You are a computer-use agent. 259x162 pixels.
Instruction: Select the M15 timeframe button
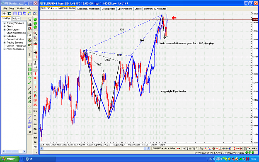click(35, 129)
